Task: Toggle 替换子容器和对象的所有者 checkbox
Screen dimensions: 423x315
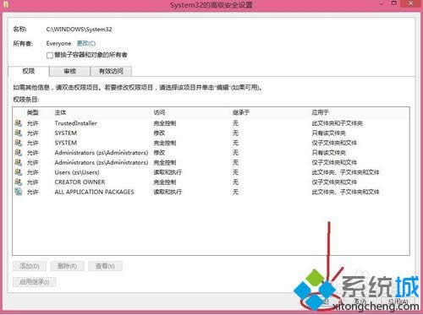Action: (x=50, y=55)
